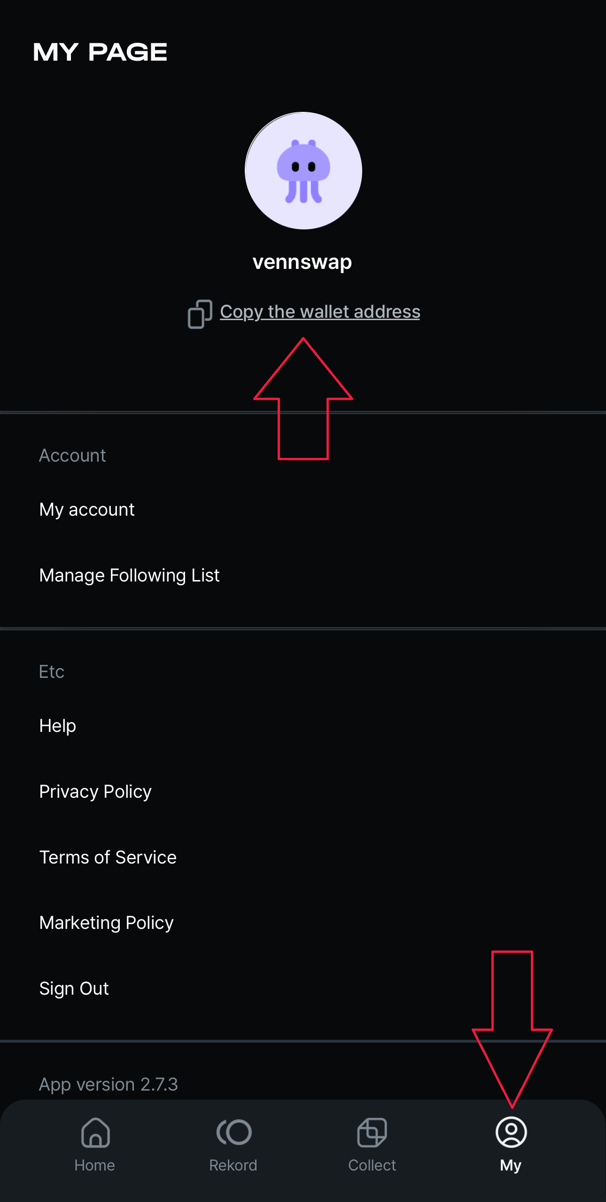The width and height of the screenshot is (606, 1202).
Task: Switch to the Rekord tab label
Action: pos(233,1165)
